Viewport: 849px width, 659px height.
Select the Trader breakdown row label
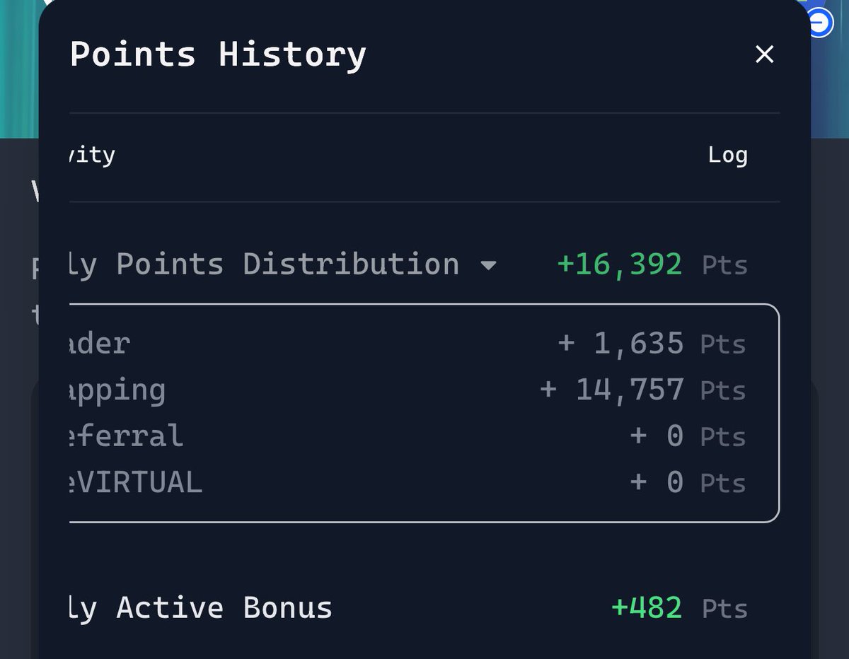tap(100, 344)
